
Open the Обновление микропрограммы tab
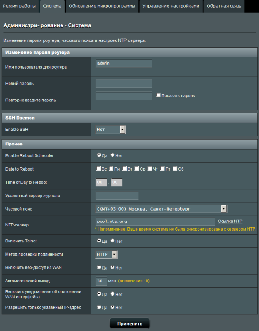pyautogui.click(x=102, y=6)
